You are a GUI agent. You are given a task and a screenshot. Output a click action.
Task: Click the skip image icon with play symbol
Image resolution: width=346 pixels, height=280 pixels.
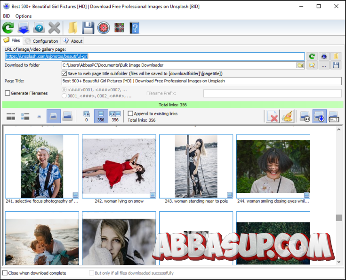[305, 116]
